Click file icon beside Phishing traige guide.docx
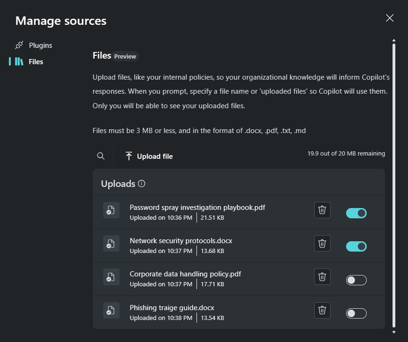Image resolution: width=408 pixels, height=342 pixels. click(111, 310)
